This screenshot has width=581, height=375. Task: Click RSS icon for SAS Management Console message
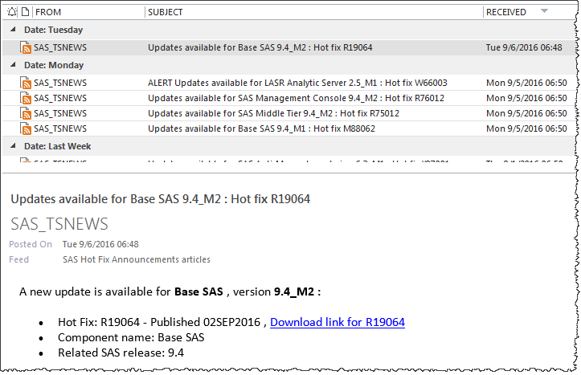pos(26,98)
